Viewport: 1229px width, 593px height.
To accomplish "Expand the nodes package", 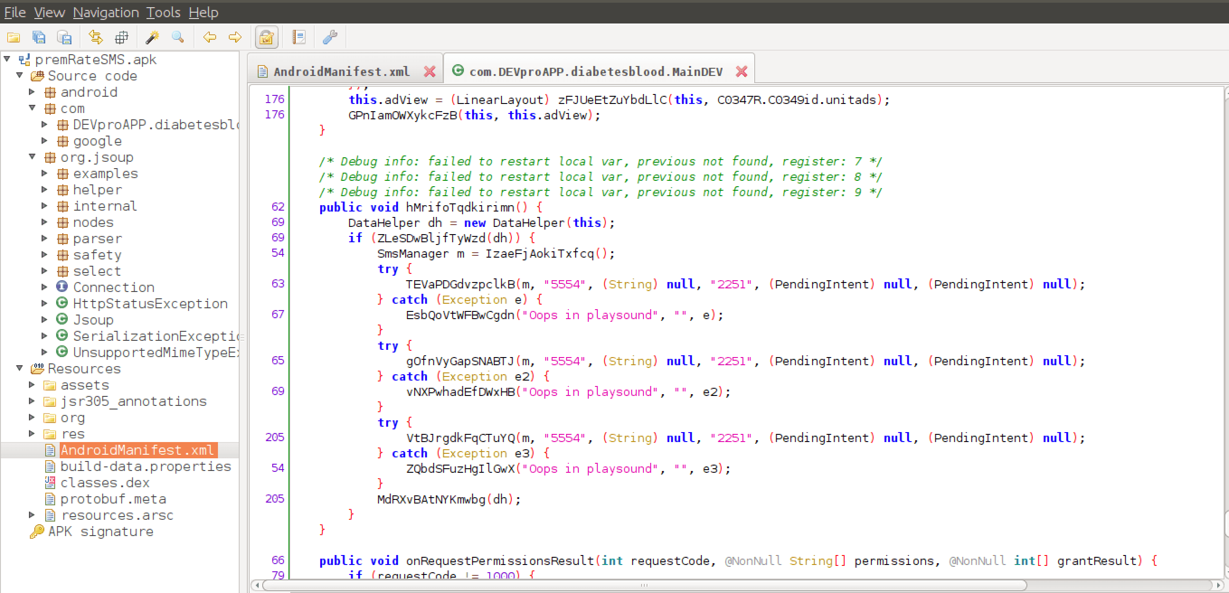I will click(x=44, y=221).
